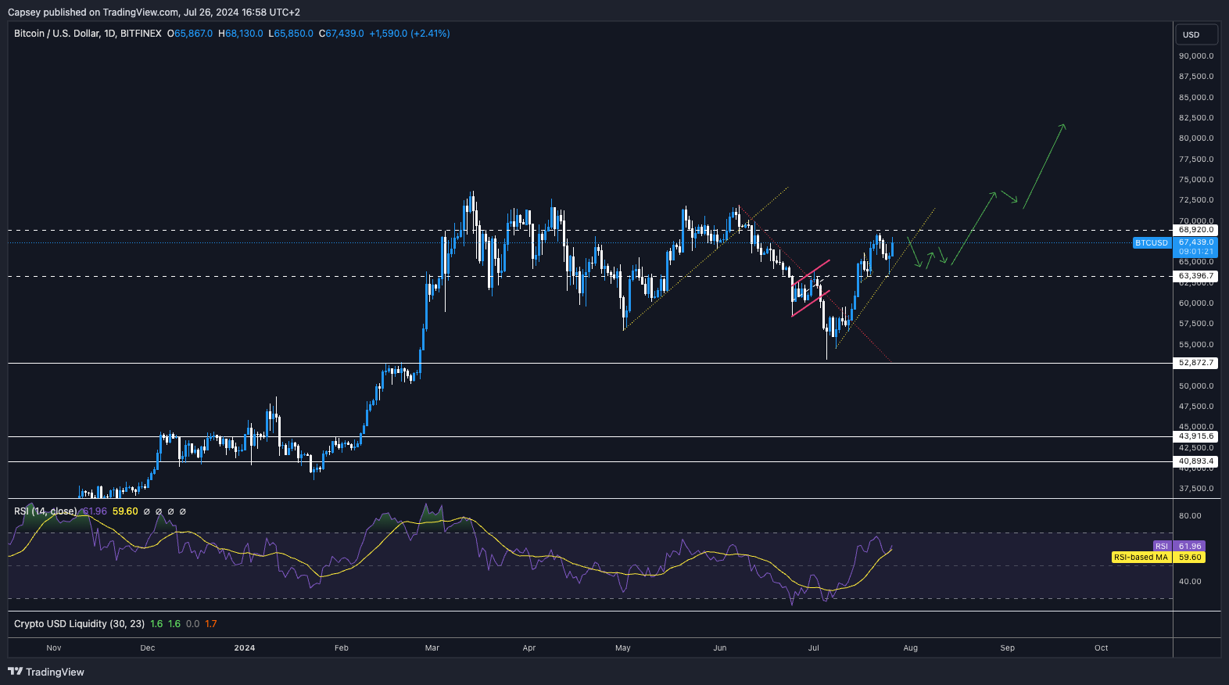Image resolution: width=1229 pixels, height=685 pixels.
Task: Click the 2024 label on time axis
Action: click(x=245, y=647)
